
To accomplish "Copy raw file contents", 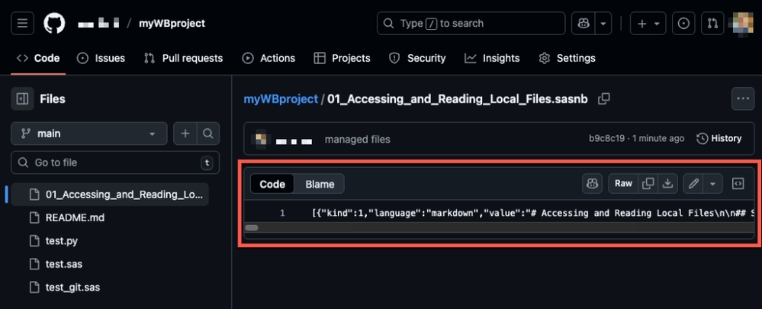I will [648, 184].
